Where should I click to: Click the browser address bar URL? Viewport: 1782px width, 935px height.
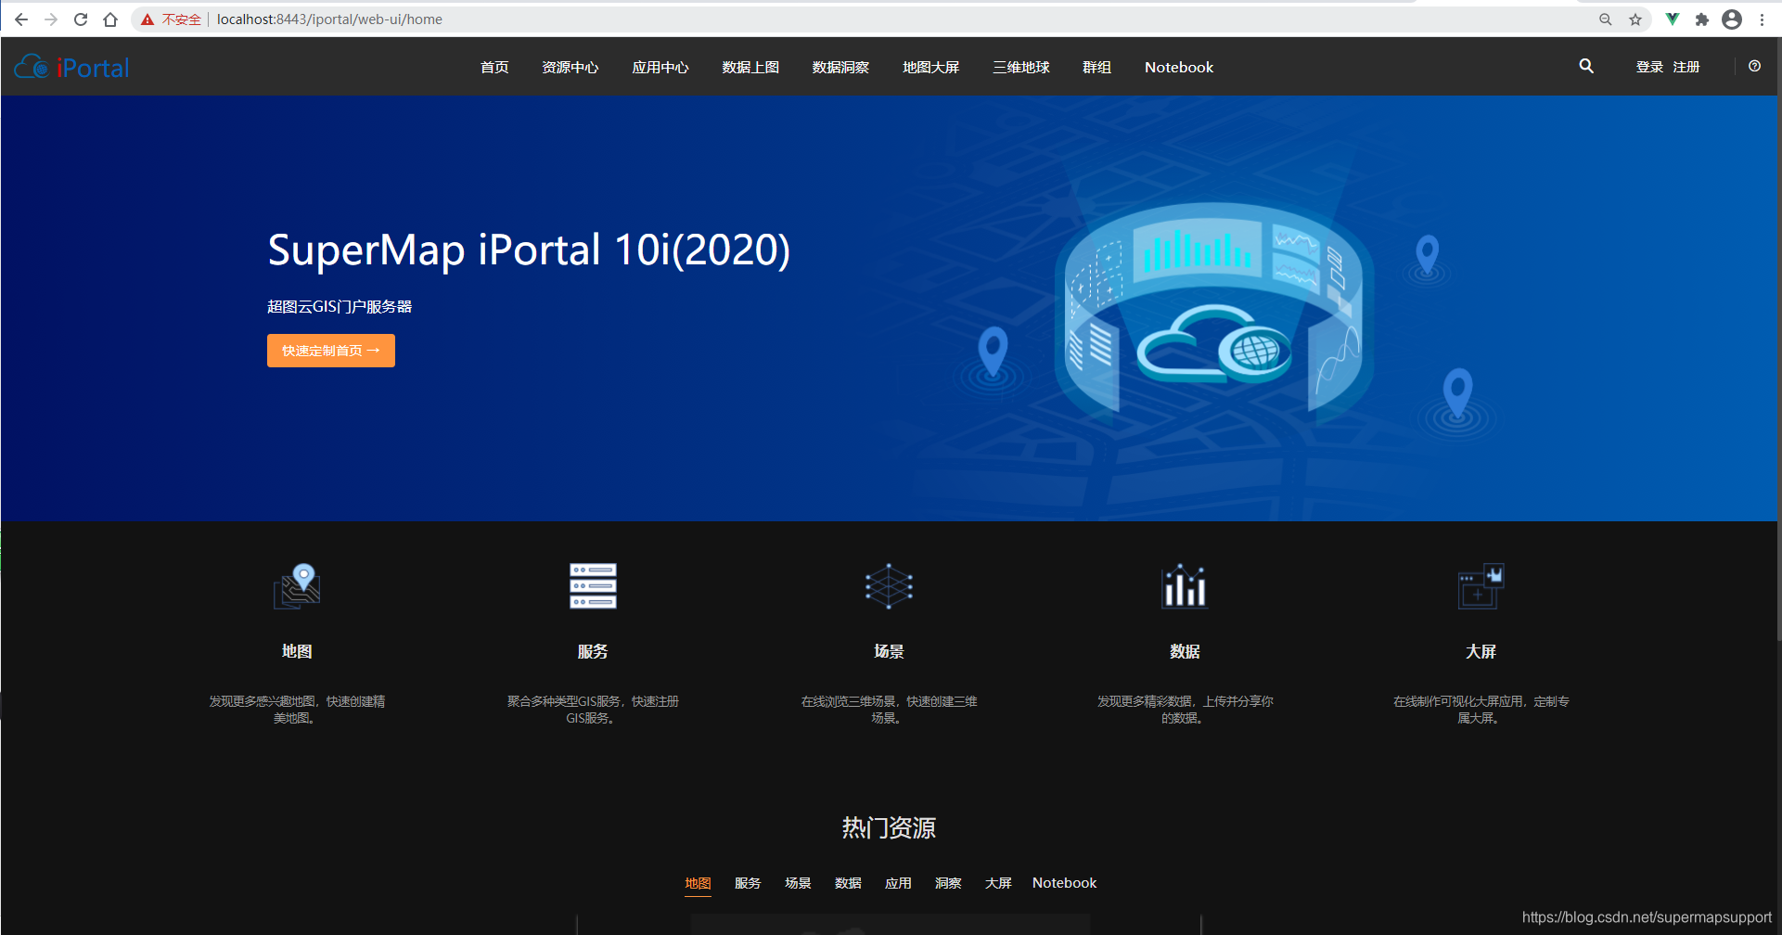tap(329, 19)
